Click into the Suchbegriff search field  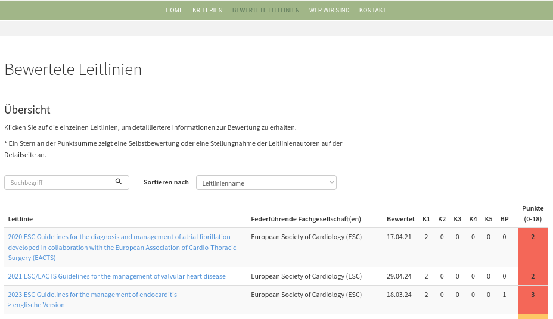[x=57, y=182]
